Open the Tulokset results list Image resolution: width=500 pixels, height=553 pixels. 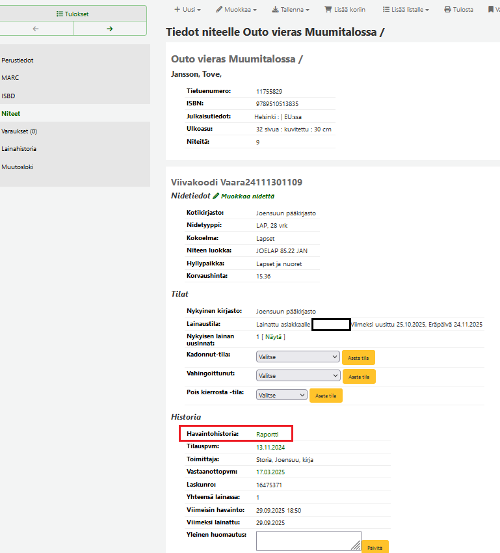coord(73,13)
